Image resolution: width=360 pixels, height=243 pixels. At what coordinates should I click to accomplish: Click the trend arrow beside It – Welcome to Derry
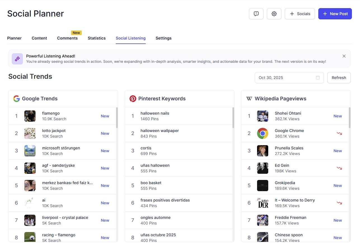[339, 203]
